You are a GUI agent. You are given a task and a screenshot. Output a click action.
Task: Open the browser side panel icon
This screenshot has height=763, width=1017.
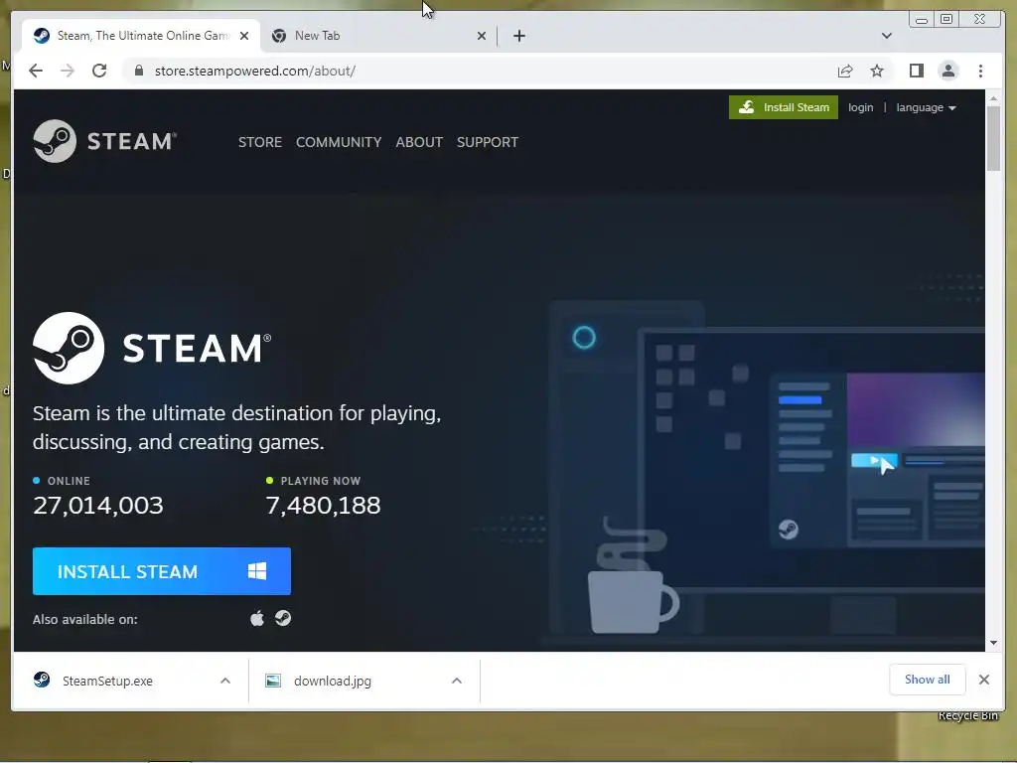pyautogui.click(x=916, y=71)
